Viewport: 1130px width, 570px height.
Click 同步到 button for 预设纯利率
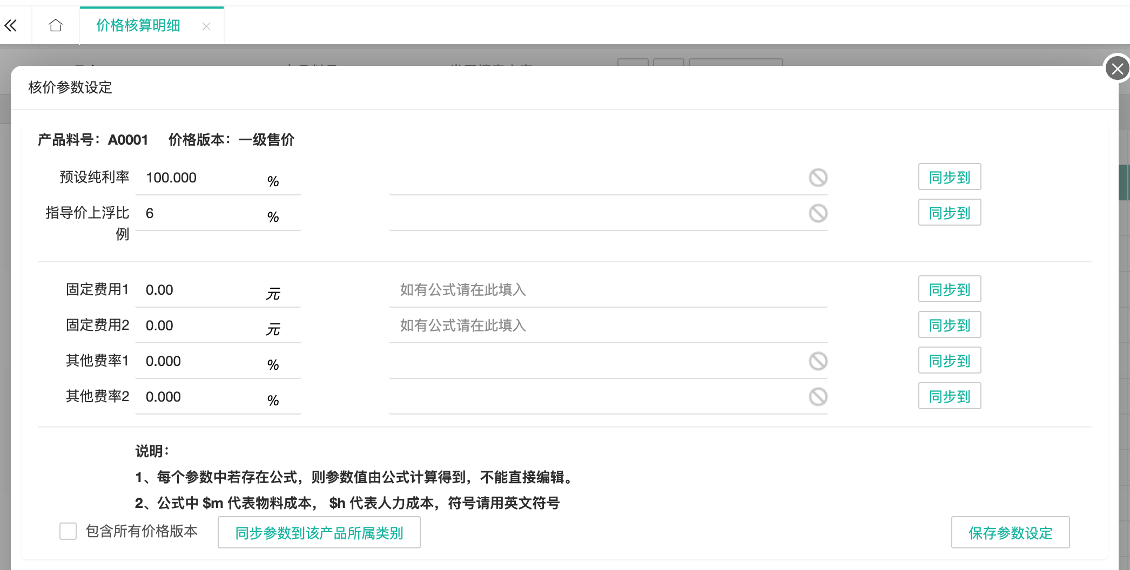[x=949, y=177]
